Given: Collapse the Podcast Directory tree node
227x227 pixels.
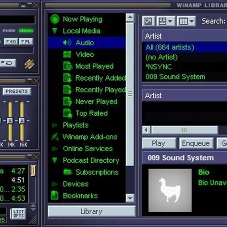Looking at the screenshot, I should (55, 160).
